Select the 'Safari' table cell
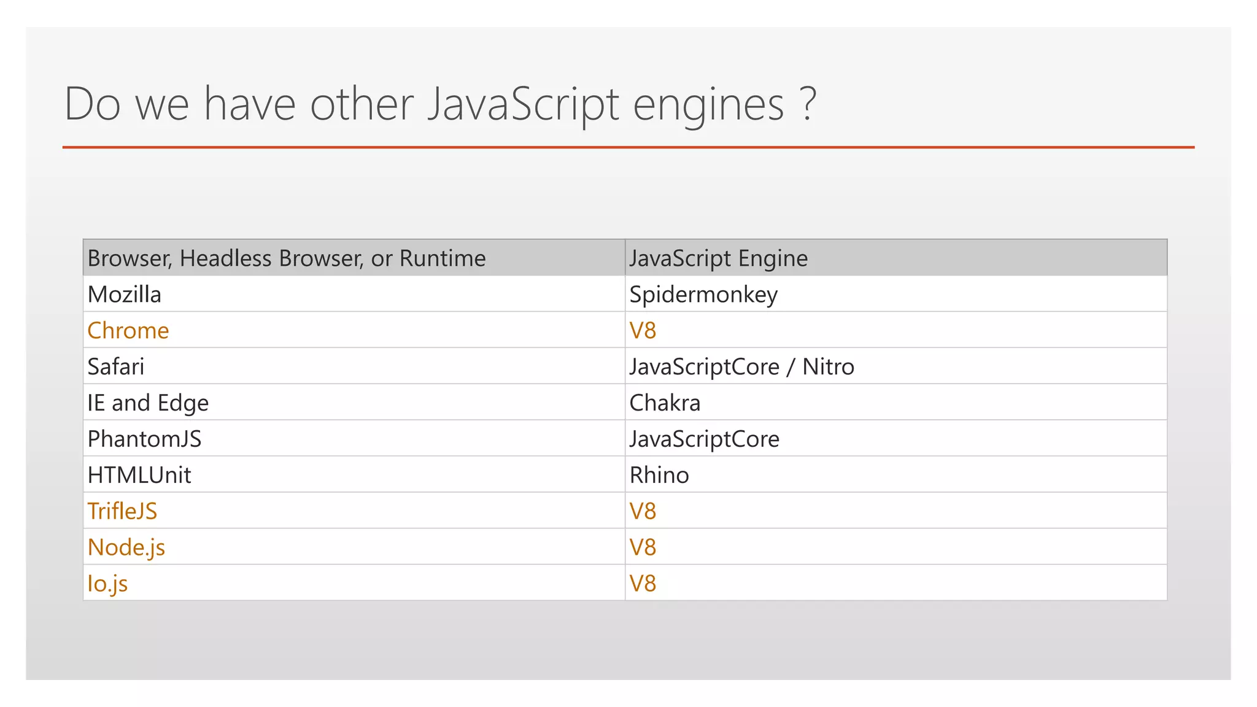This screenshot has height=707, width=1257. pyautogui.click(x=354, y=366)
